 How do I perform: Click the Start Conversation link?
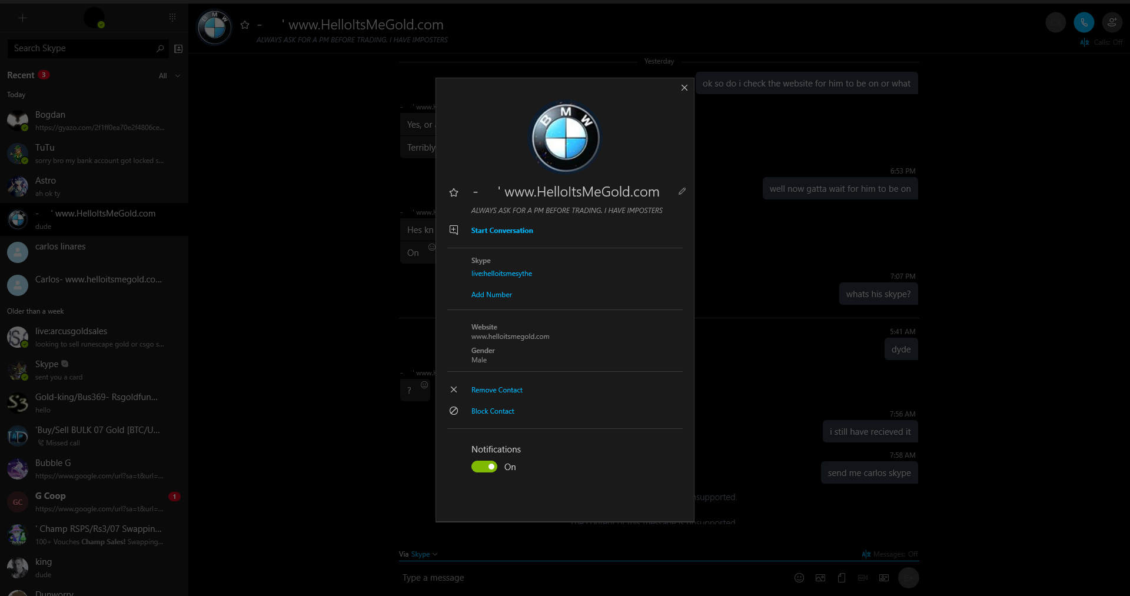pos(502,231)
